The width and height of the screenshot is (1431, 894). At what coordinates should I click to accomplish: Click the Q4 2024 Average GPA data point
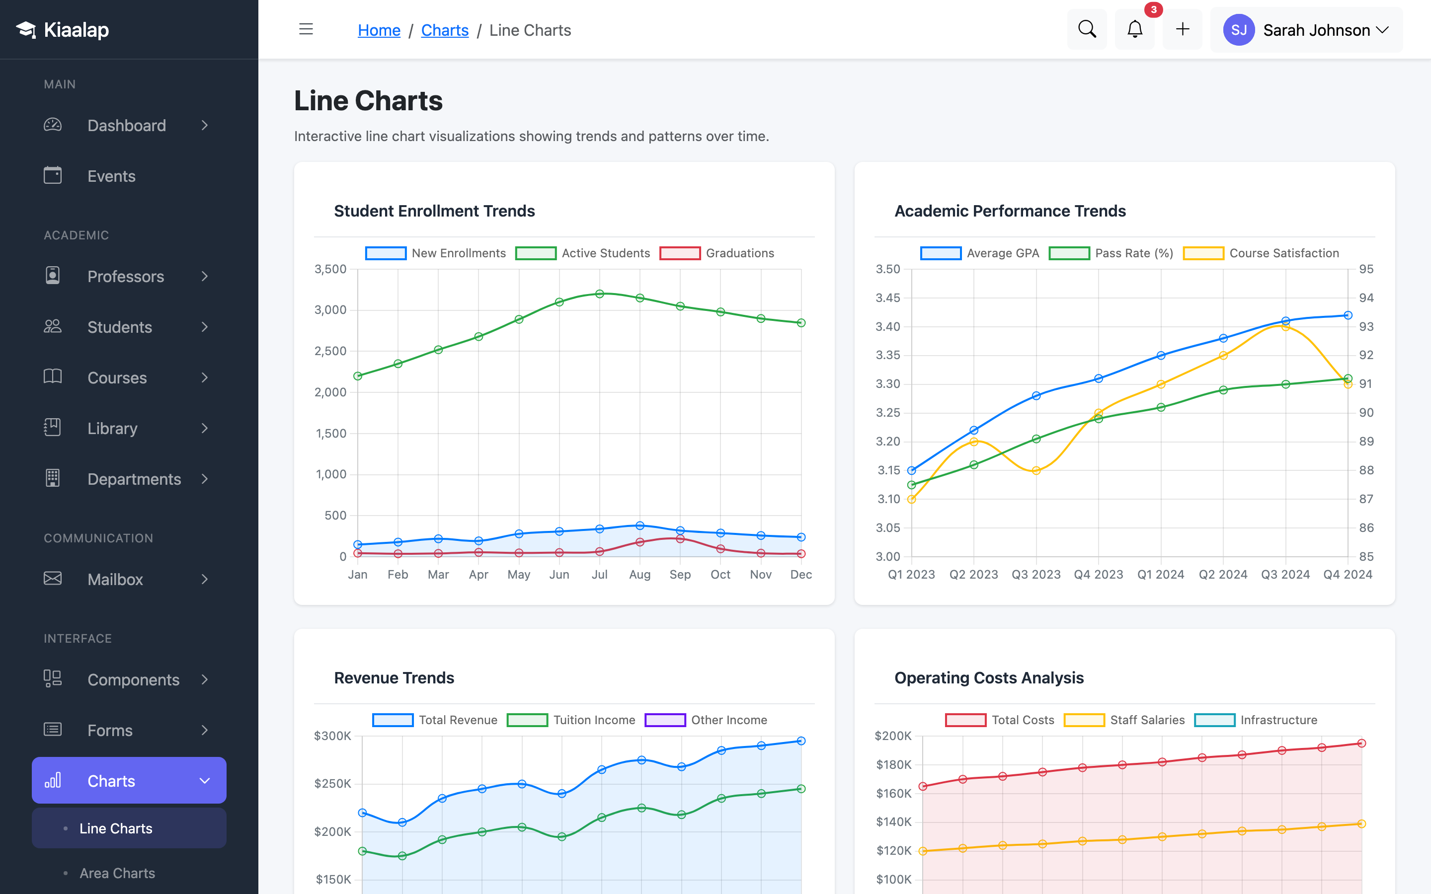(x=1348, y=315)
